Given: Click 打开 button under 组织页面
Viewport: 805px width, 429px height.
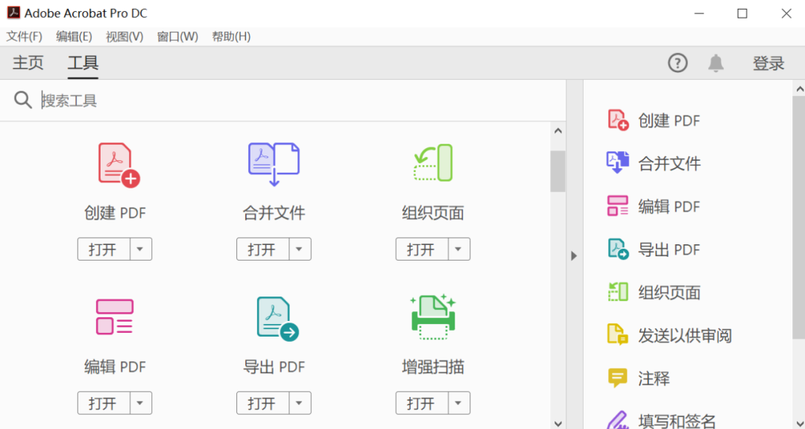Looking at the screenshot, I should (x=422, y=250).
